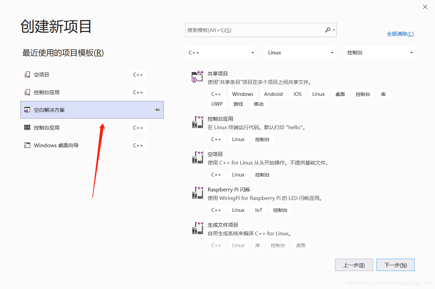The image size is (435, 289).
Task: Click the Windows tag under 共享项目
Action: click(243, 94)
